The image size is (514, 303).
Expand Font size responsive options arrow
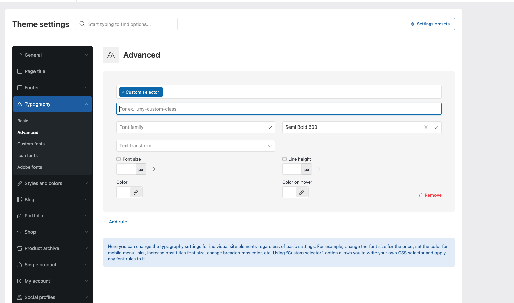pos(154,169)
